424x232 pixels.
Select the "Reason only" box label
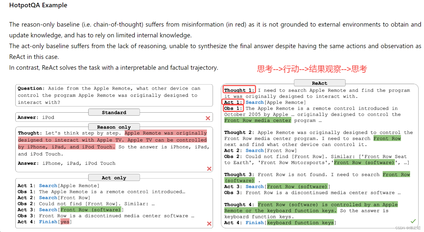[114, 127]
